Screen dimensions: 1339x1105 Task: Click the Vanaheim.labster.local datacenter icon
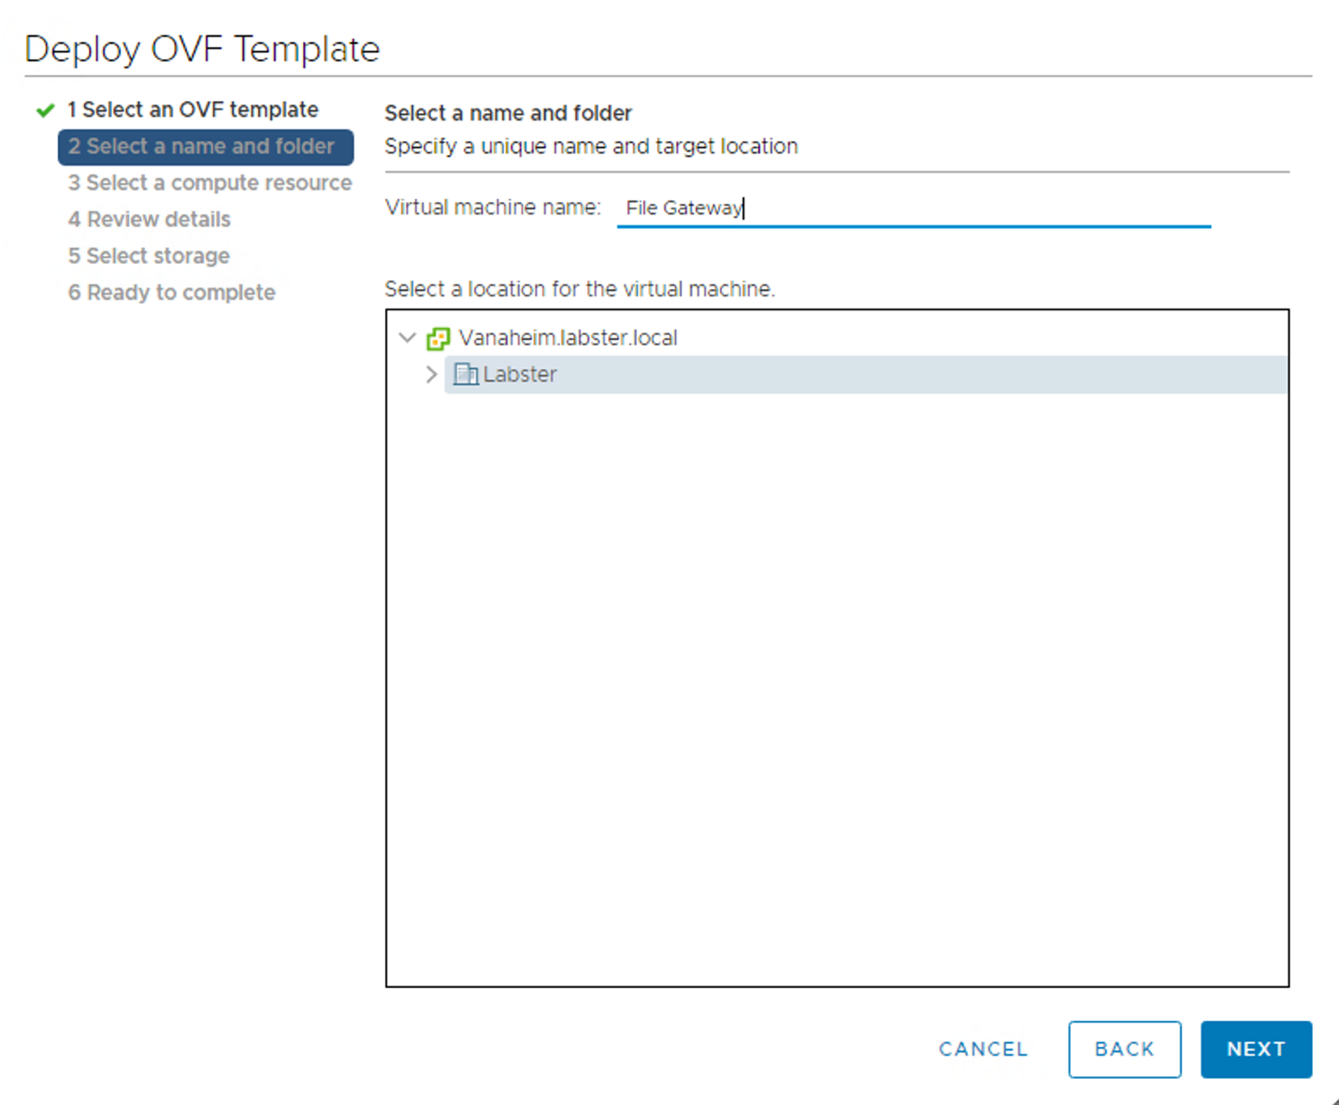(x=438, y=337)
